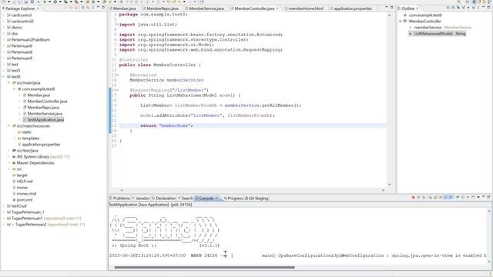This screenshot has width=493, height=277.
Task: Open the Open Console dropdown arrow
Action: (478, 198)
